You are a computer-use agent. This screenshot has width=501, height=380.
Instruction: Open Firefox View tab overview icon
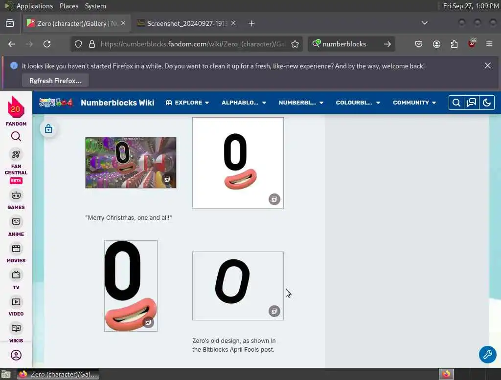10,23
